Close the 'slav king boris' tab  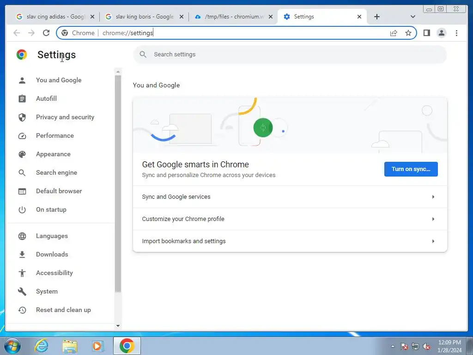click(x=181, y=17)
